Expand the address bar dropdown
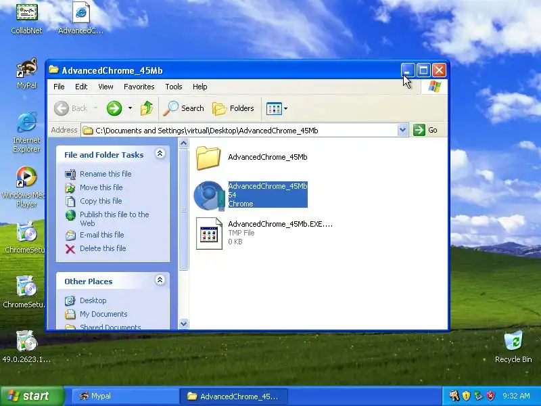The image size is (541, 406). tap(402, 130)
